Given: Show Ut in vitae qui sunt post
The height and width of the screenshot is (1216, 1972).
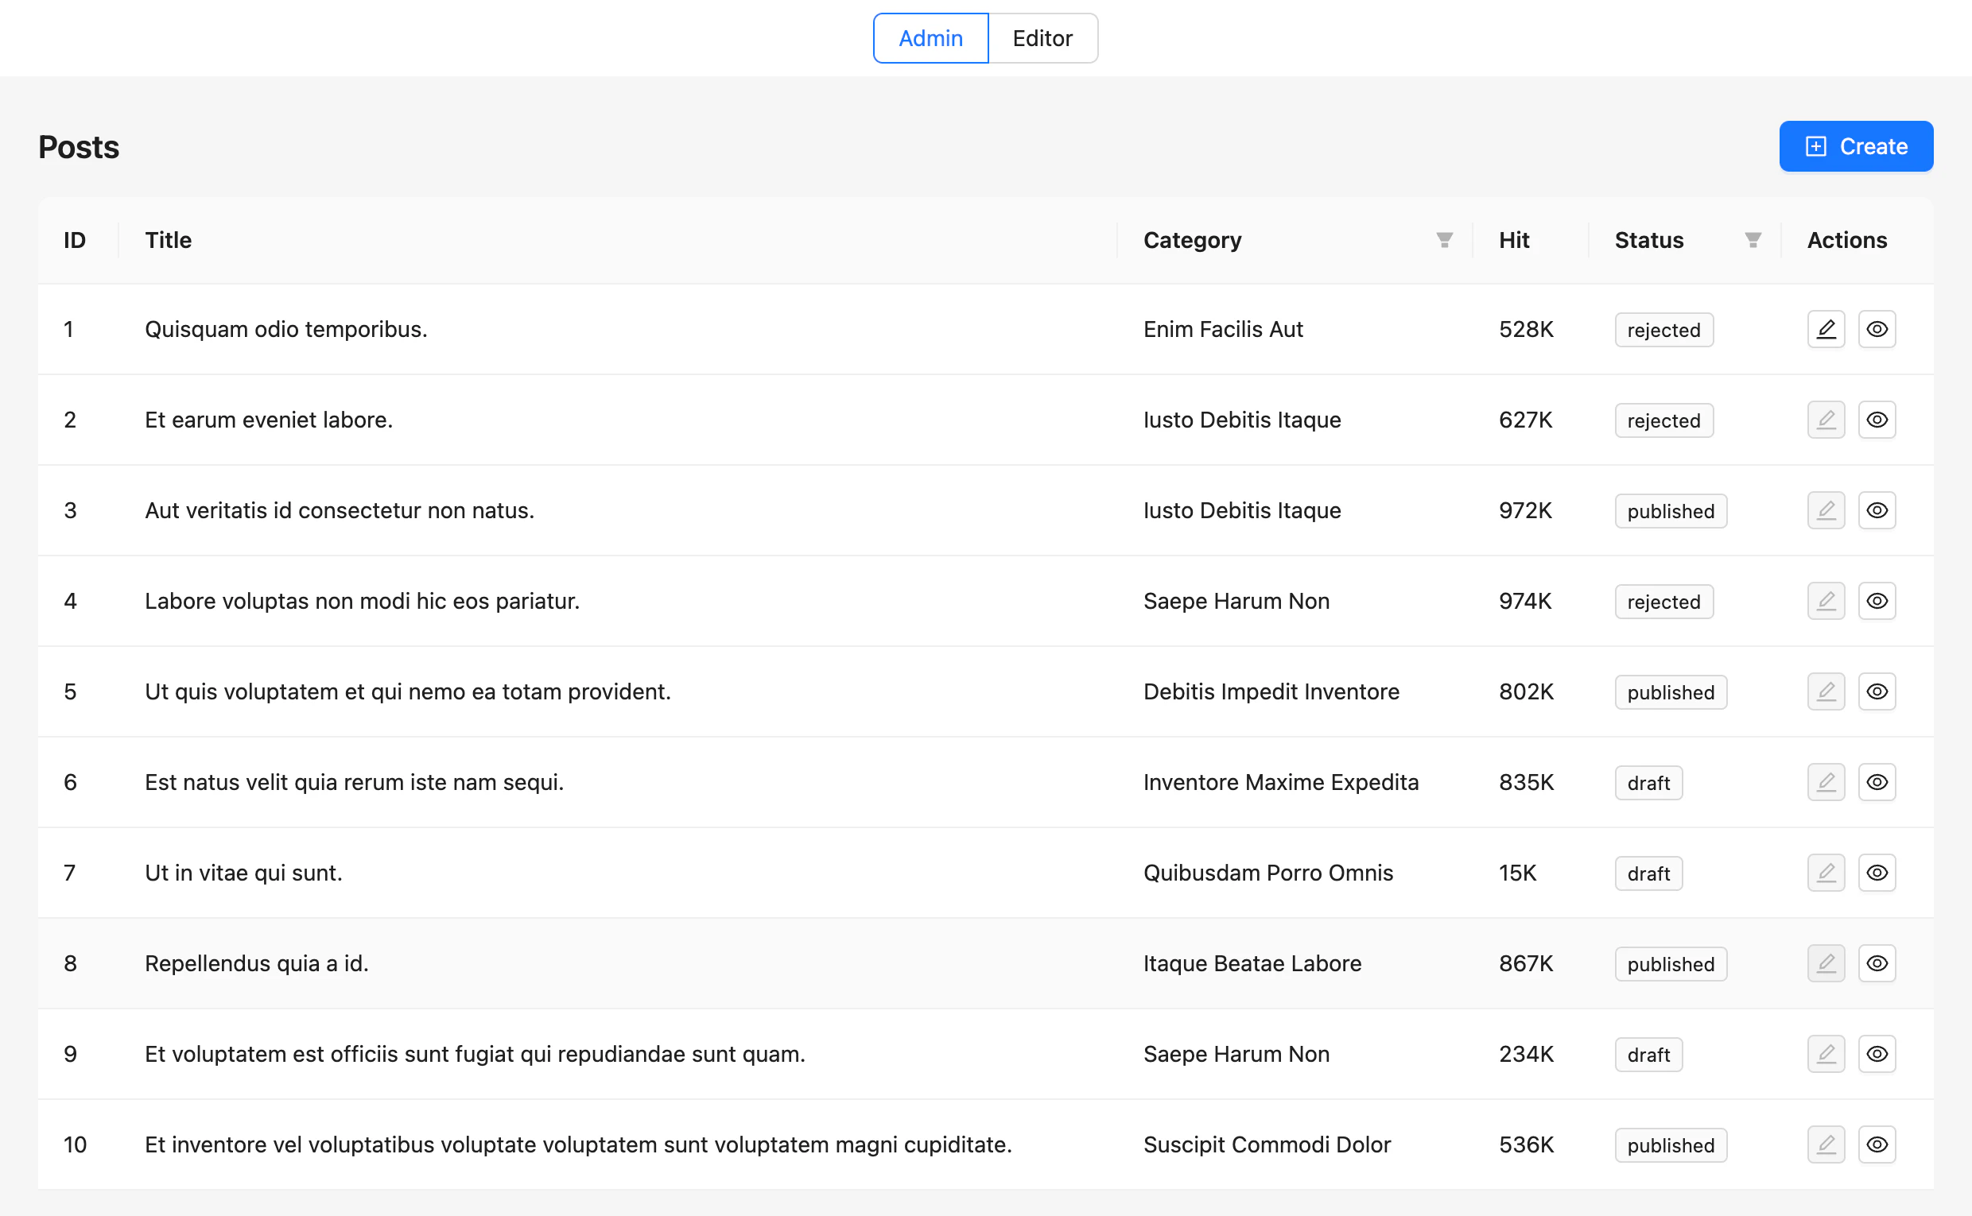Looking at the screenshot, I should pos(1877,873).
